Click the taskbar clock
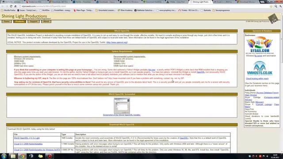 [x=275, y=156]
